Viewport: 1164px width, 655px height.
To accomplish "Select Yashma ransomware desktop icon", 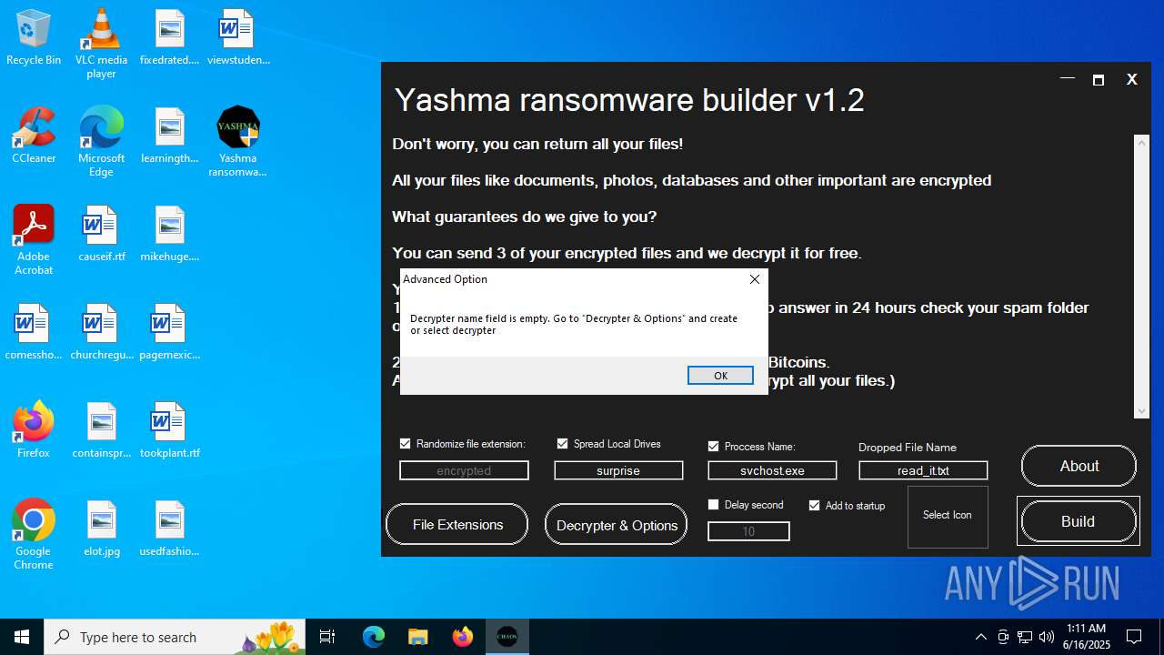I will pos(237,142).
